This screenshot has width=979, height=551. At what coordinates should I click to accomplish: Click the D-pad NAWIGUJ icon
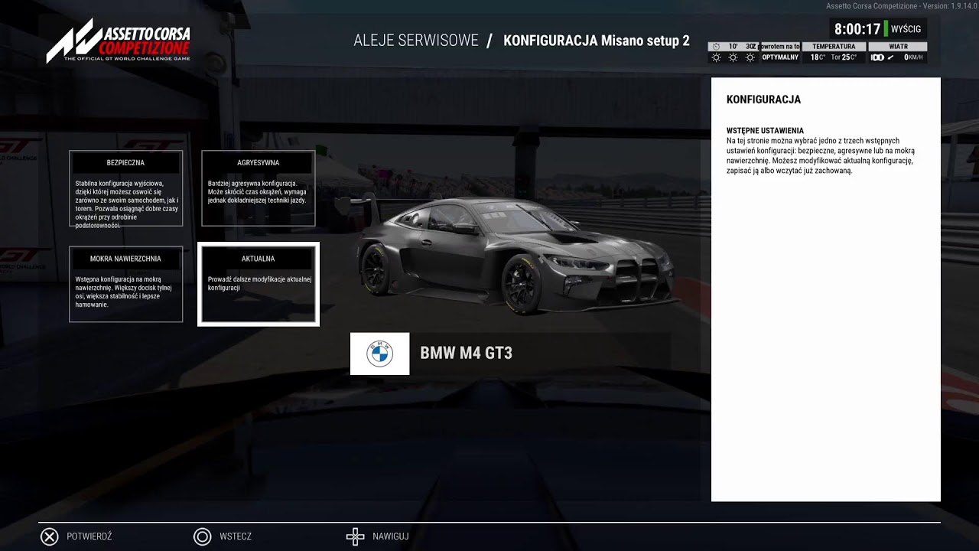(x=355, y=536)
